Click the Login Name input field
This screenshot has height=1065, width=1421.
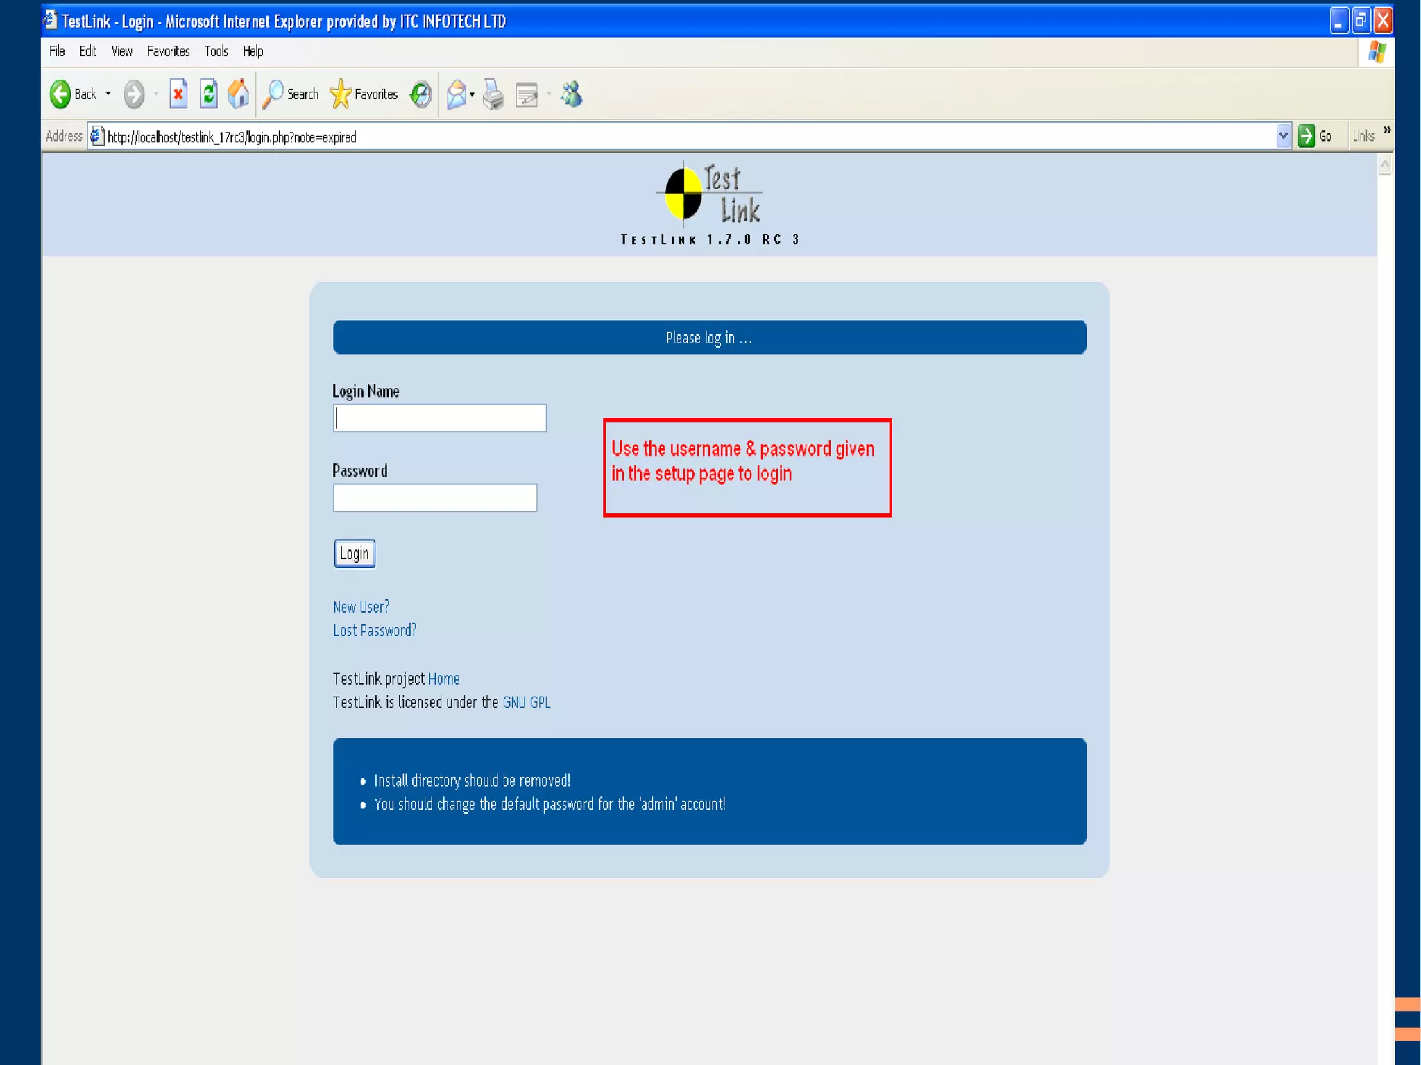pyautogui.click(x=439, y=418)
